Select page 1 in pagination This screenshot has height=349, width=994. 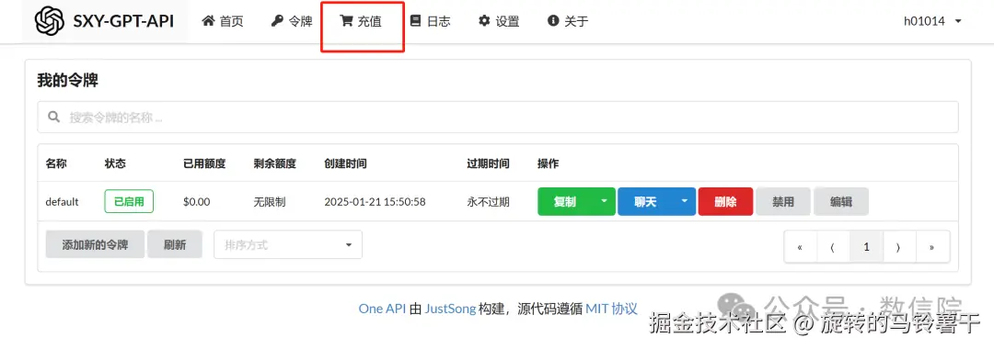pyautogui.click(x=866, y=246)
